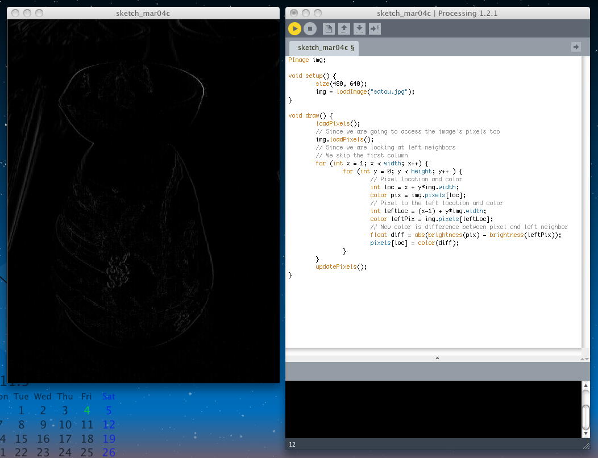598x458 pixels.
Task: Click the editor-console divider handle dot
Action: click(x=437, y=359)
